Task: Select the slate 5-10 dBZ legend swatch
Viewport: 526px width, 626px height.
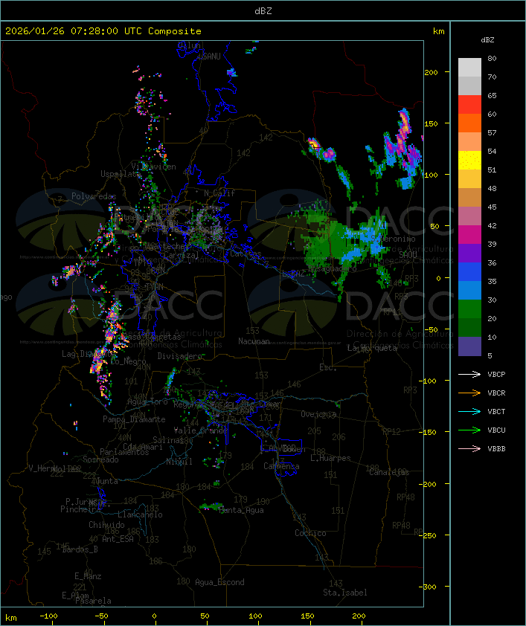Action: point(469,346)
